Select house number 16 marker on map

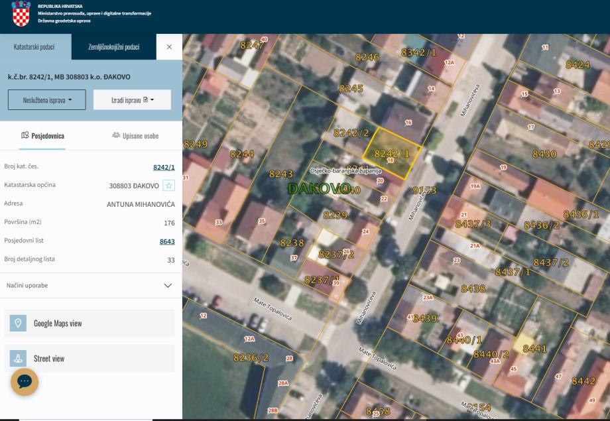tap(408, 123)
